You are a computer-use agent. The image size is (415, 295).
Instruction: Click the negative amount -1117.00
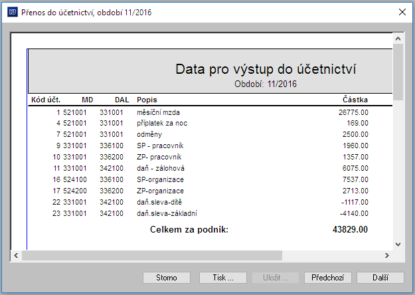pos(355,203)
